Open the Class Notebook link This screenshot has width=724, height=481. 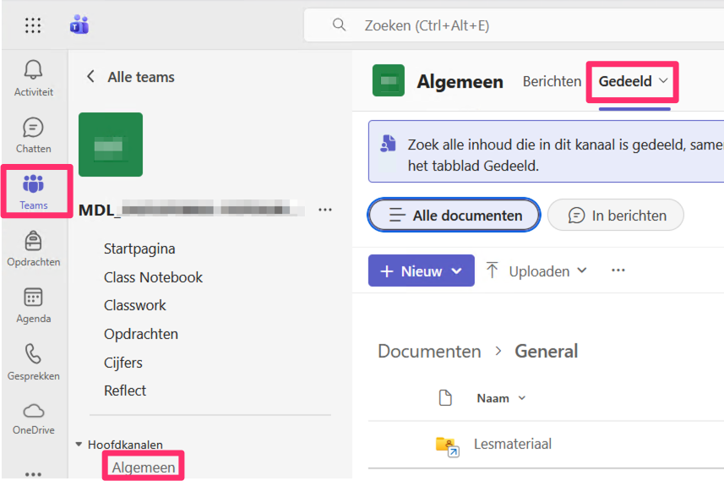click(153, 277)
